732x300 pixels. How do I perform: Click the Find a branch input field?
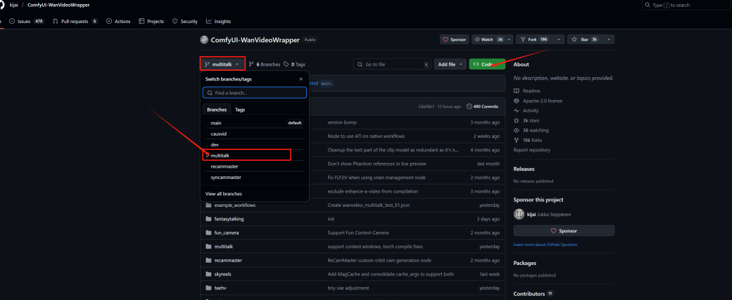click(x=255, y=93)
